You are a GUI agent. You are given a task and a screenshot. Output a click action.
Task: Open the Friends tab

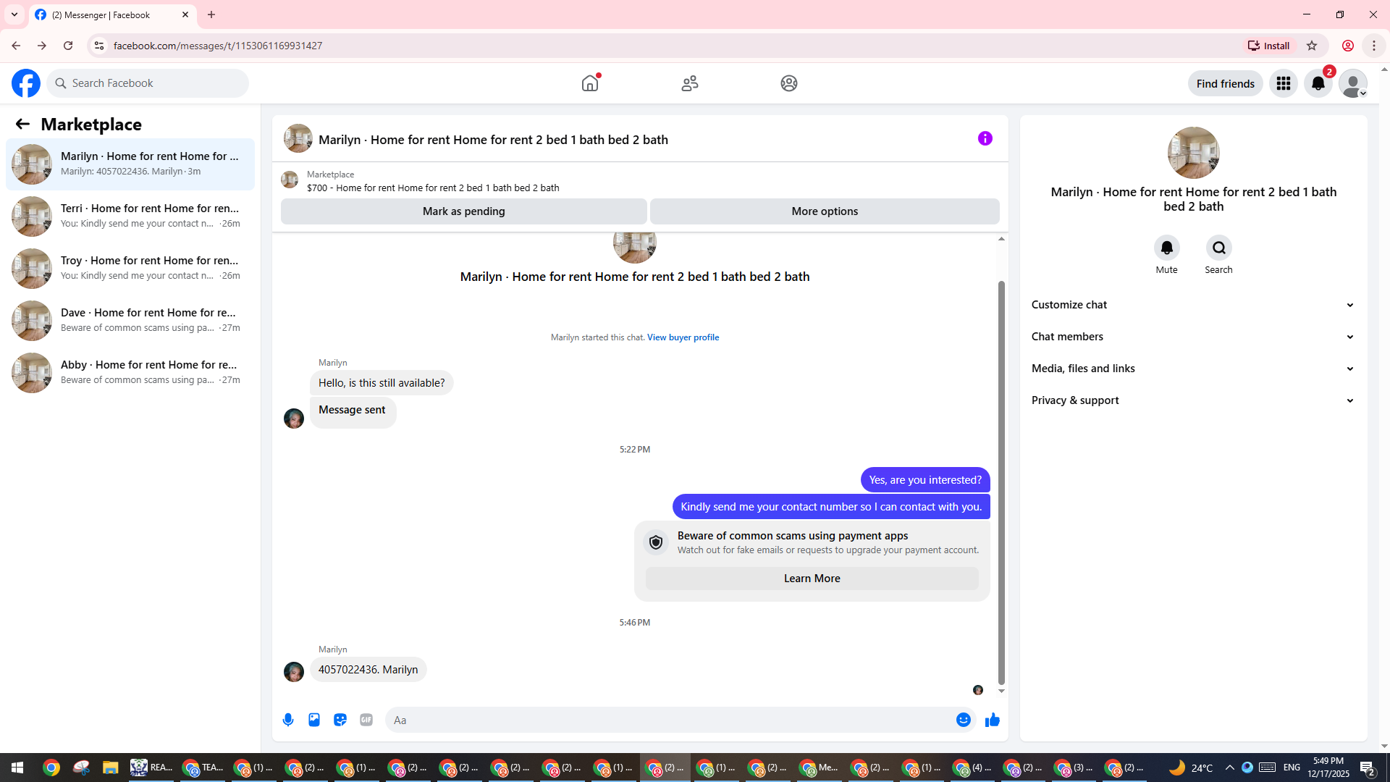point(689,83)
